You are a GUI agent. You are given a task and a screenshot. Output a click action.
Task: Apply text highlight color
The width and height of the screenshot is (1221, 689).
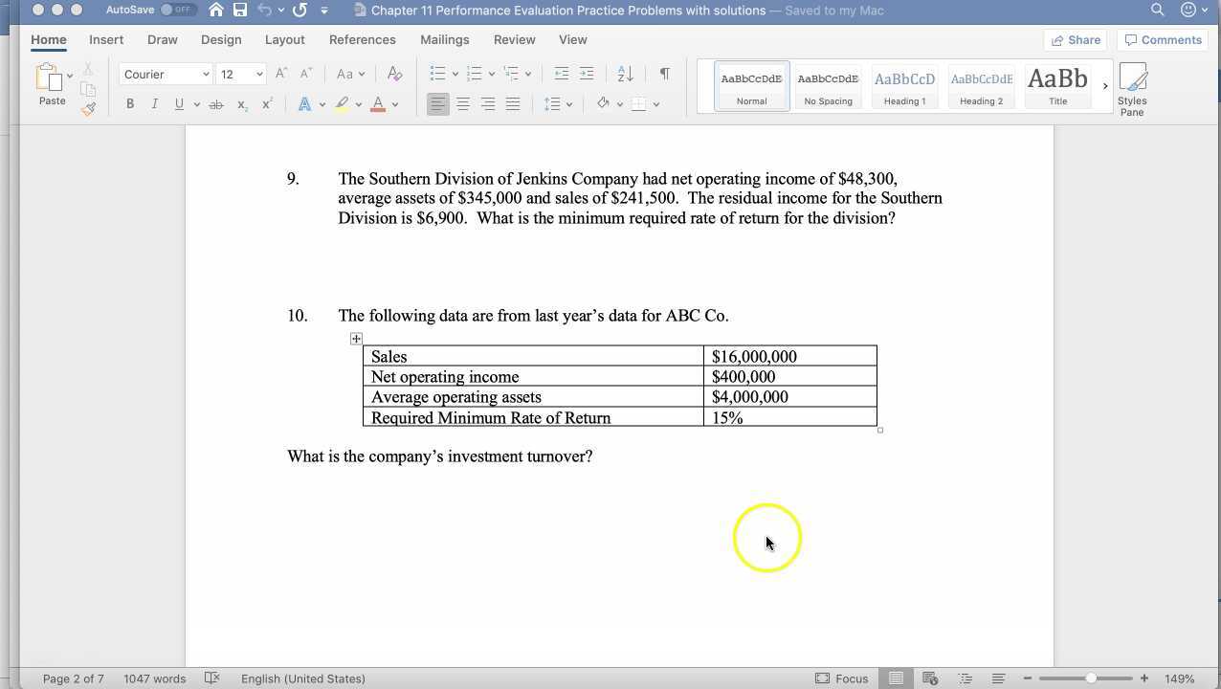click(x=342, y=103)
